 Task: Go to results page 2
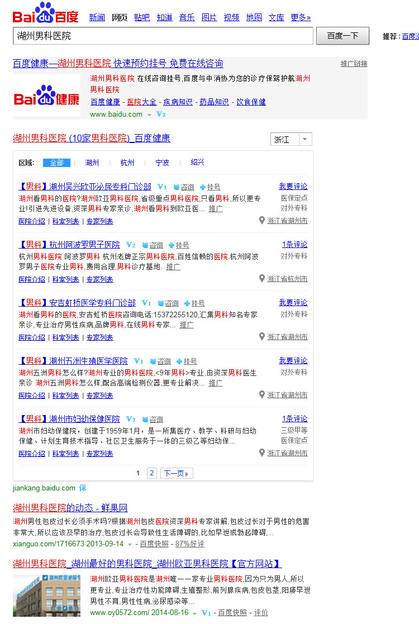(x=151, y=473)
